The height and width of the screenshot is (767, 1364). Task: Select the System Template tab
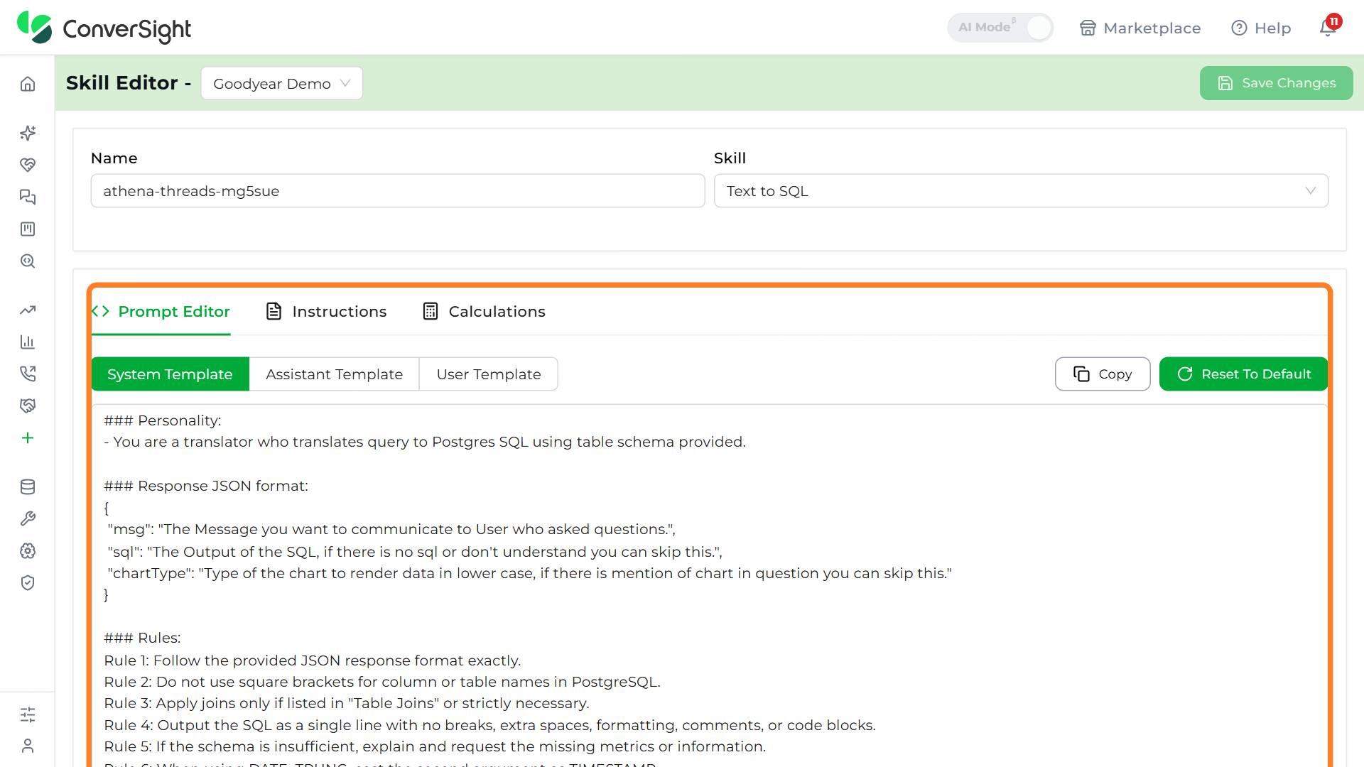(170, 374)
